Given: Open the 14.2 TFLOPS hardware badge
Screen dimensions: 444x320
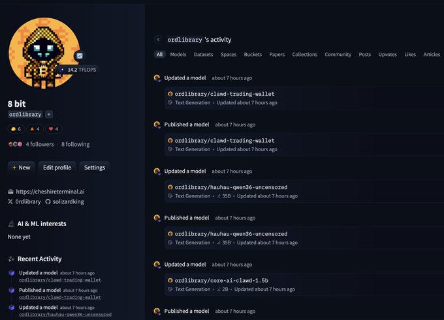Looking at the screenshot, I should pos(79,70).
